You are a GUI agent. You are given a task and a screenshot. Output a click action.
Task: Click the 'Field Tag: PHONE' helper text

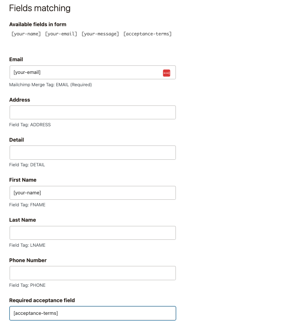point(27,285)
